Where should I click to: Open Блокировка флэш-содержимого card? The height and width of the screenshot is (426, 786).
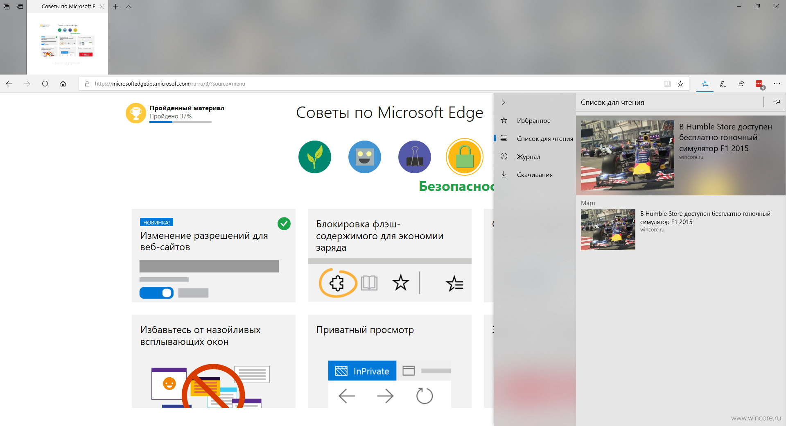389,256
